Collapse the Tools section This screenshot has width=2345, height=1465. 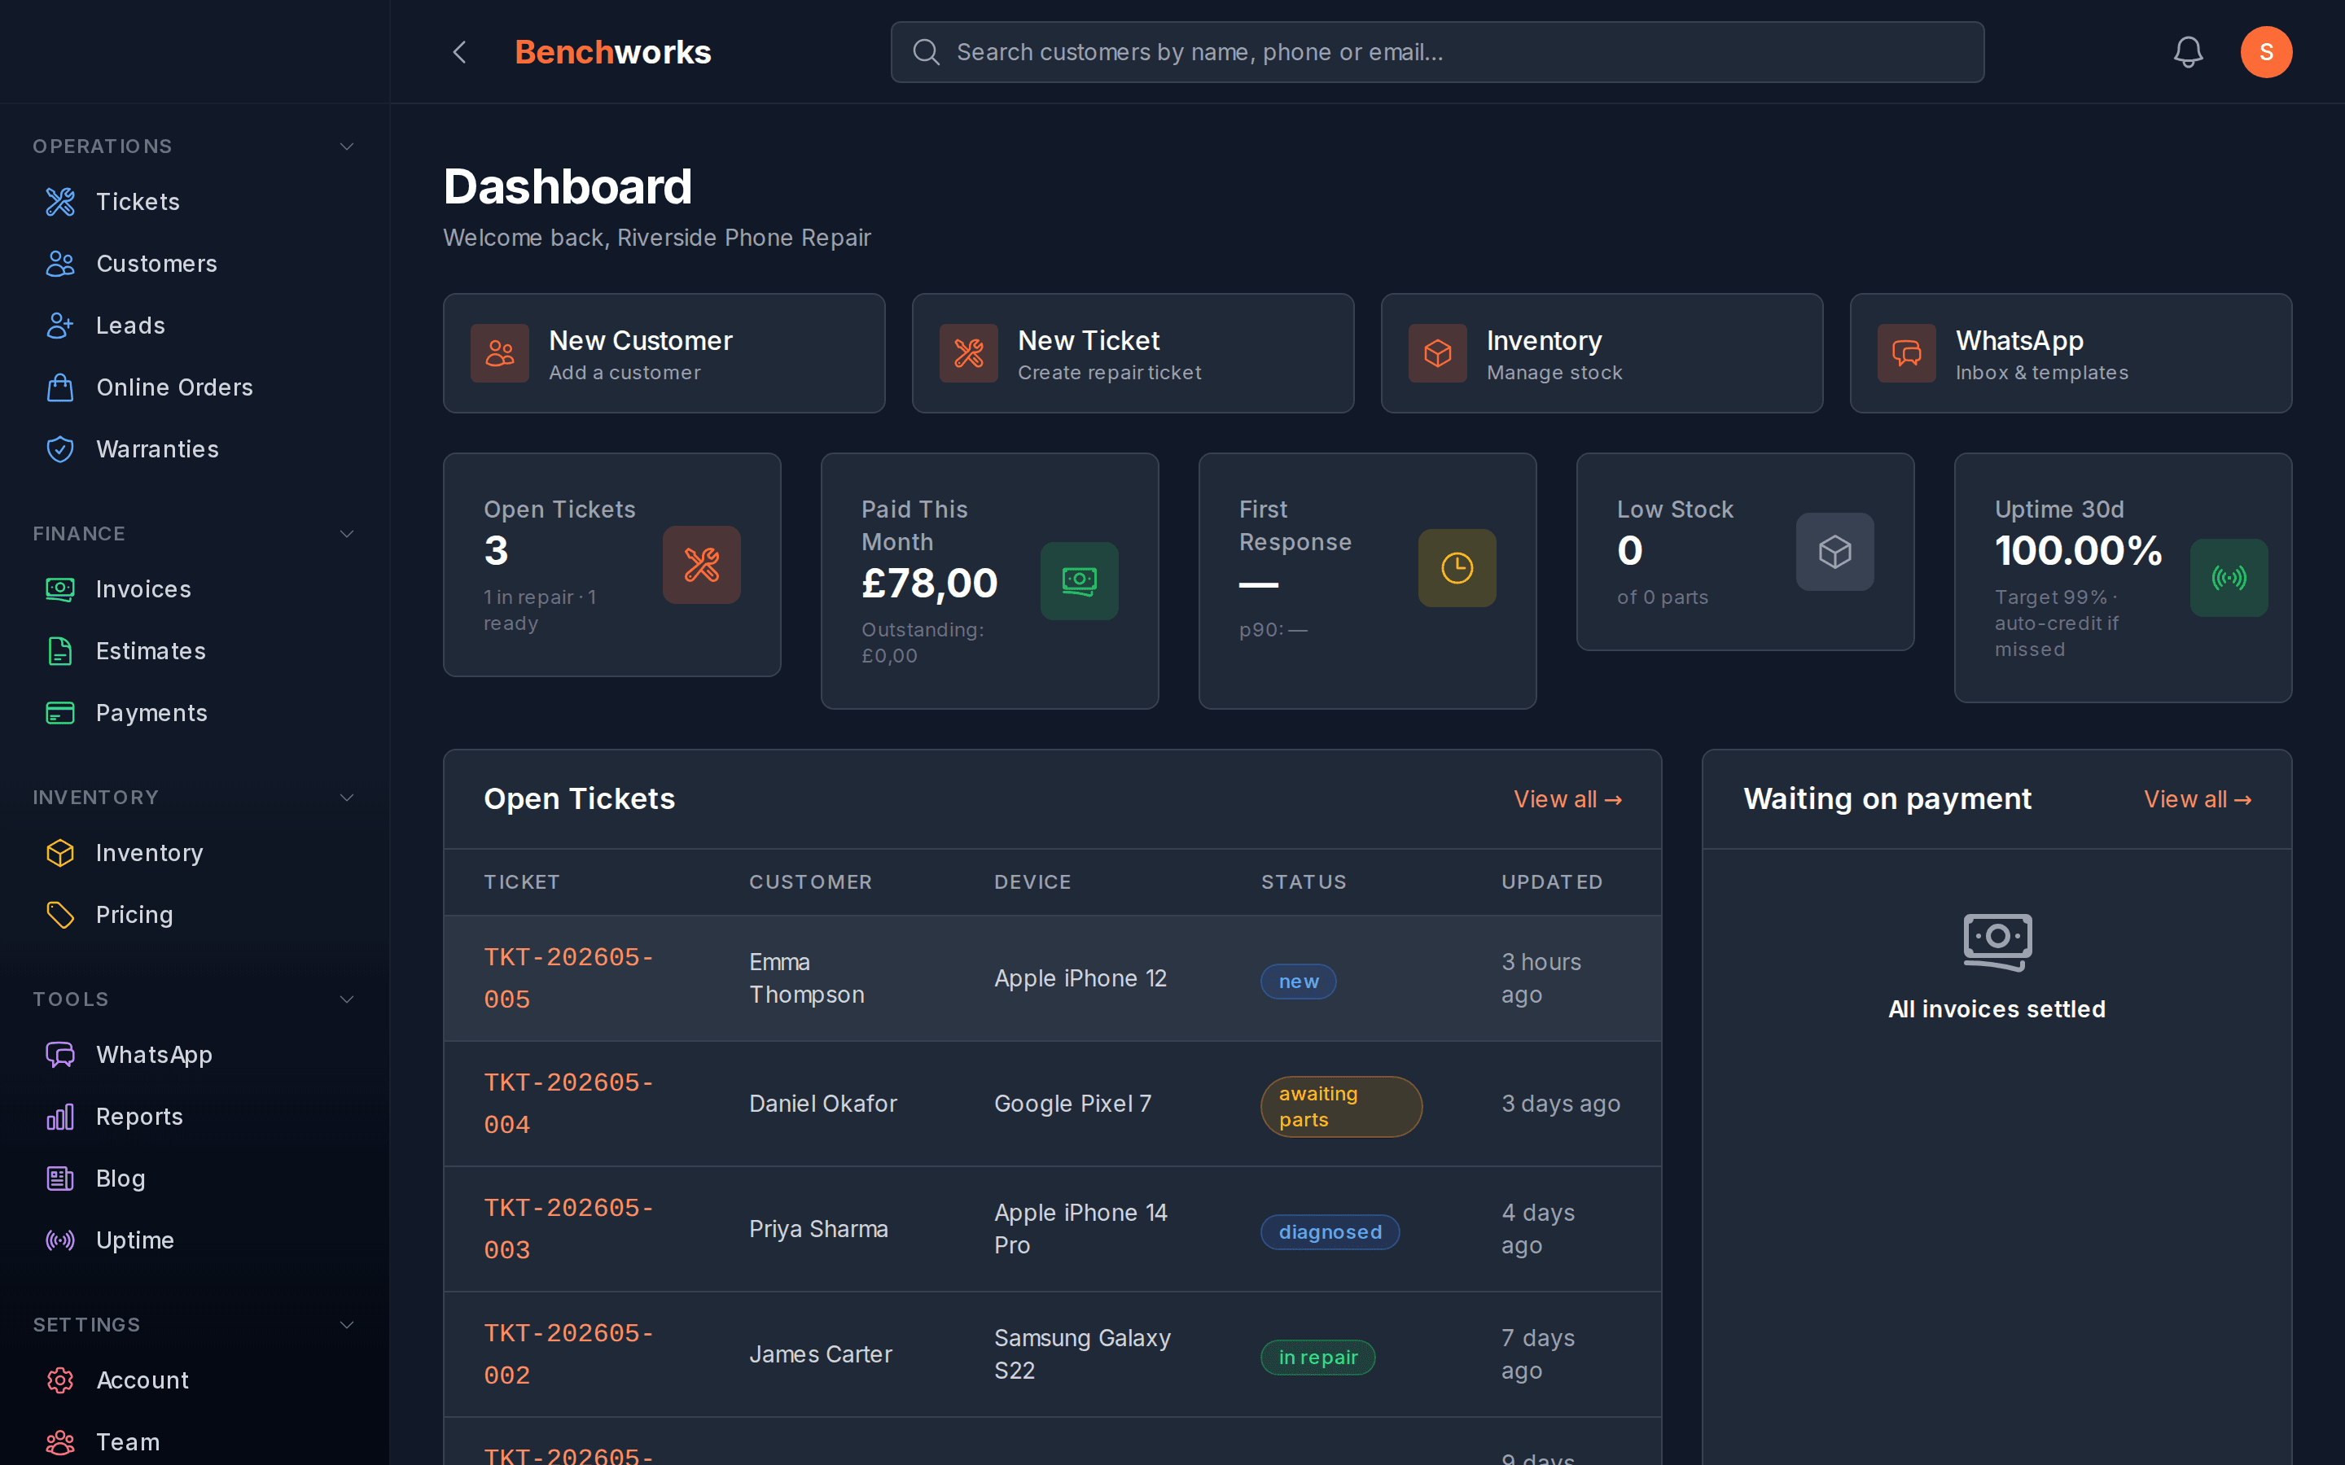(x=347, y=999)
